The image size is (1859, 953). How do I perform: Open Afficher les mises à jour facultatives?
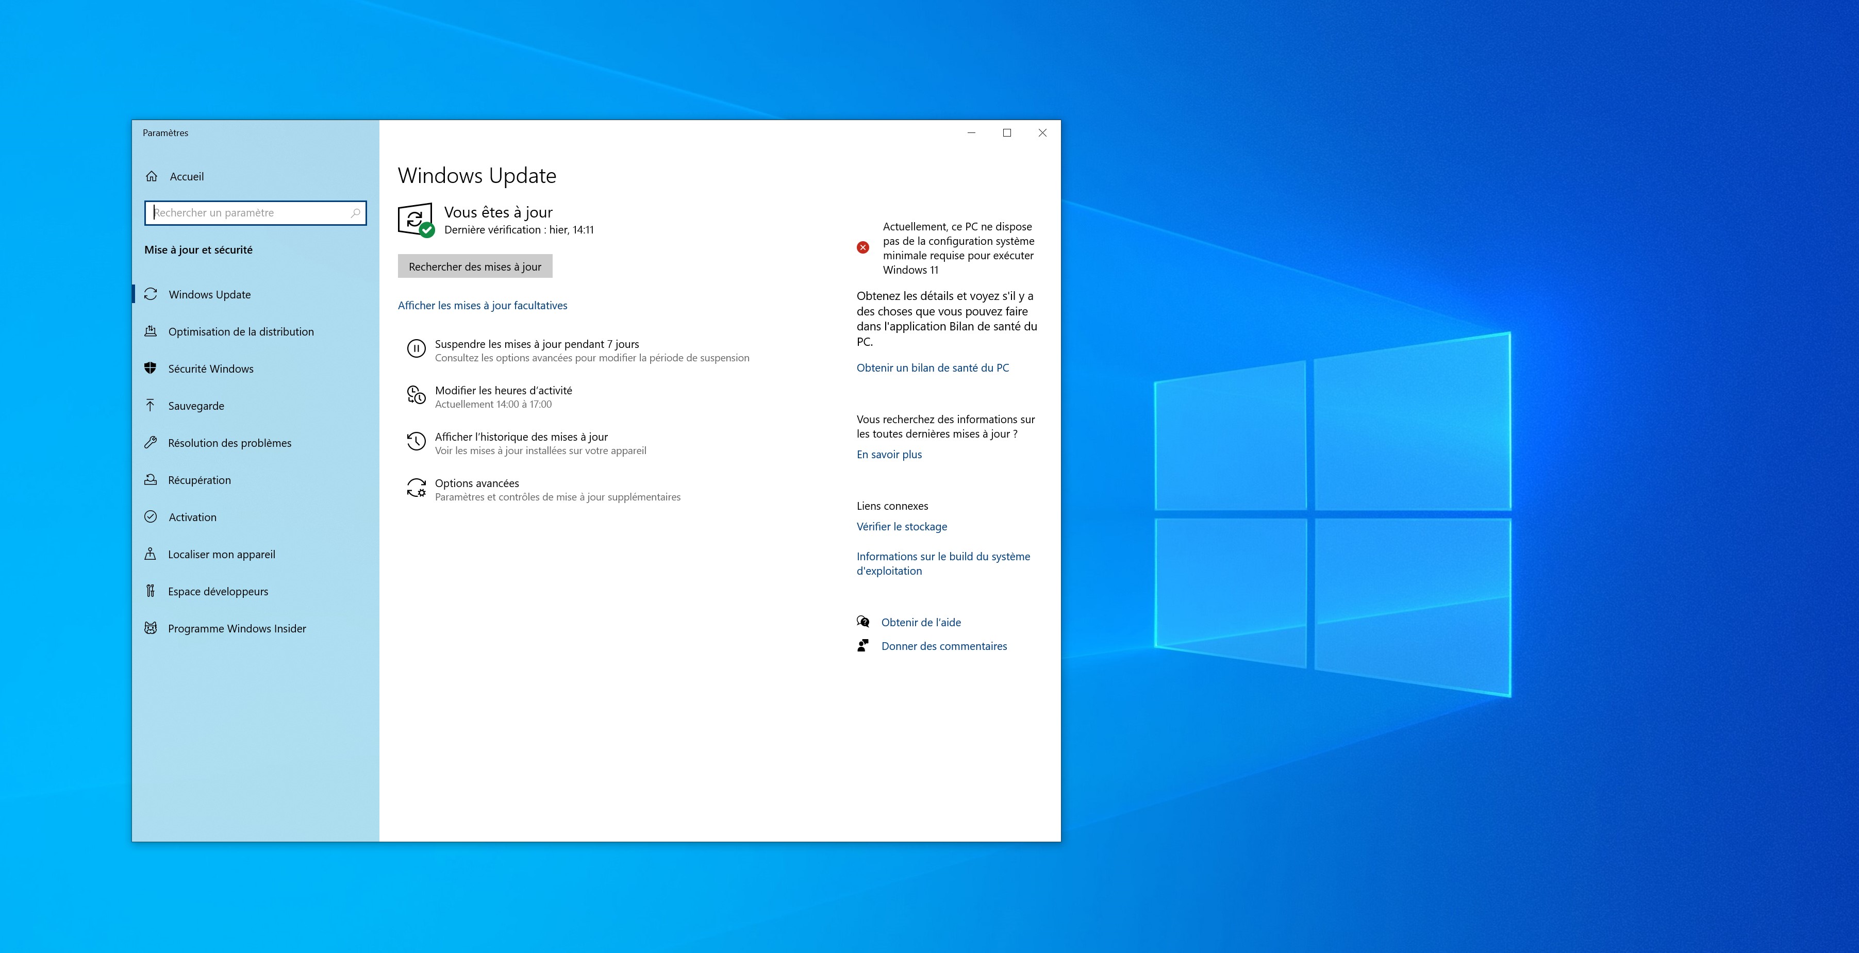(x=483, y=305)
